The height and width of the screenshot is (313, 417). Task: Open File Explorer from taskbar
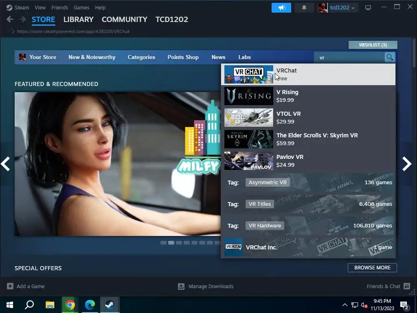pos(50,304)
